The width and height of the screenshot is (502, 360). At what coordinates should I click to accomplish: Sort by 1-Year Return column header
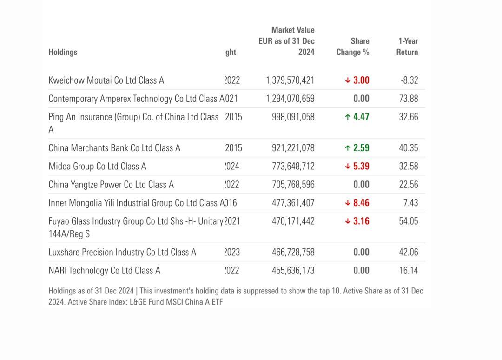click(x=407, y=47)
